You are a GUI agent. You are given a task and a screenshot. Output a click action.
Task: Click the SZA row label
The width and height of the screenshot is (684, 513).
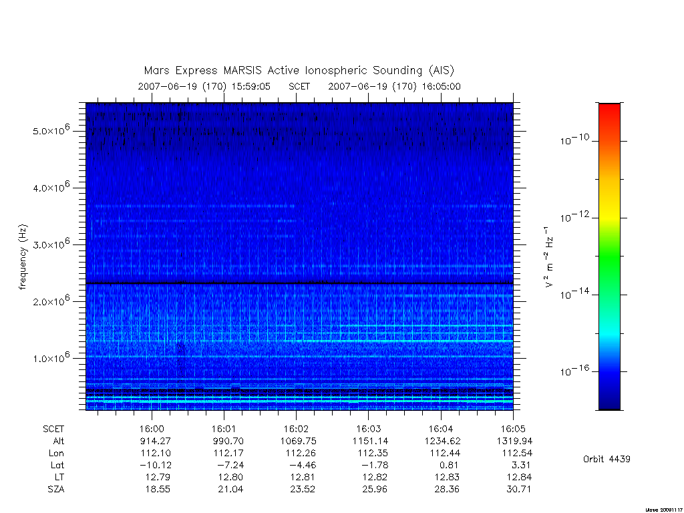(56, 490)
